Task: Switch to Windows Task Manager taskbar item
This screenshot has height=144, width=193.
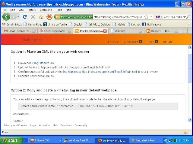Action: 78,140
